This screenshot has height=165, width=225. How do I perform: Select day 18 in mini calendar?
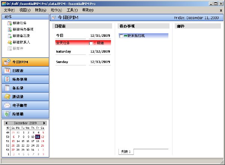37,141
